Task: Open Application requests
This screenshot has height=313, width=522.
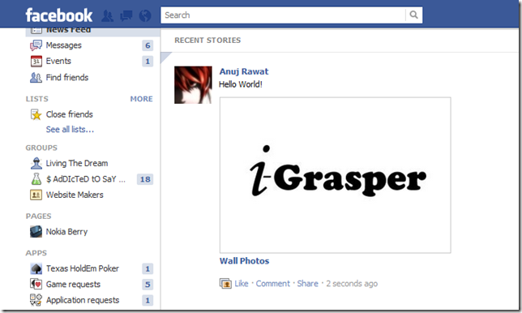Action: pos(83,300)
